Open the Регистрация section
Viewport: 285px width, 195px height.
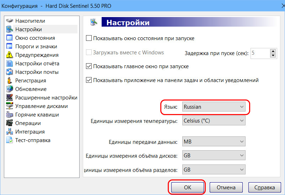click(x=31, y=81)
